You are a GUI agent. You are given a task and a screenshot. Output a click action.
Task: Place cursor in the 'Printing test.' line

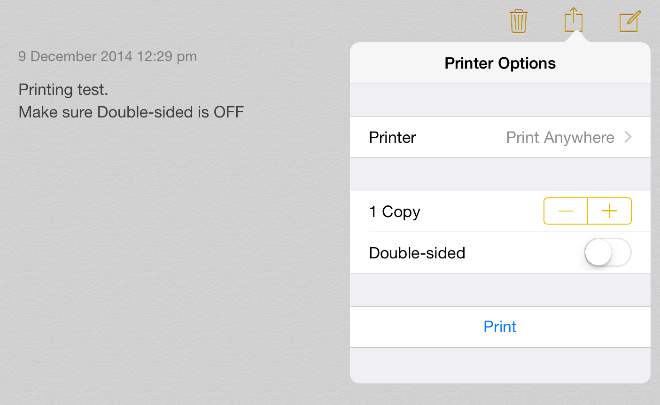(63, 89)
